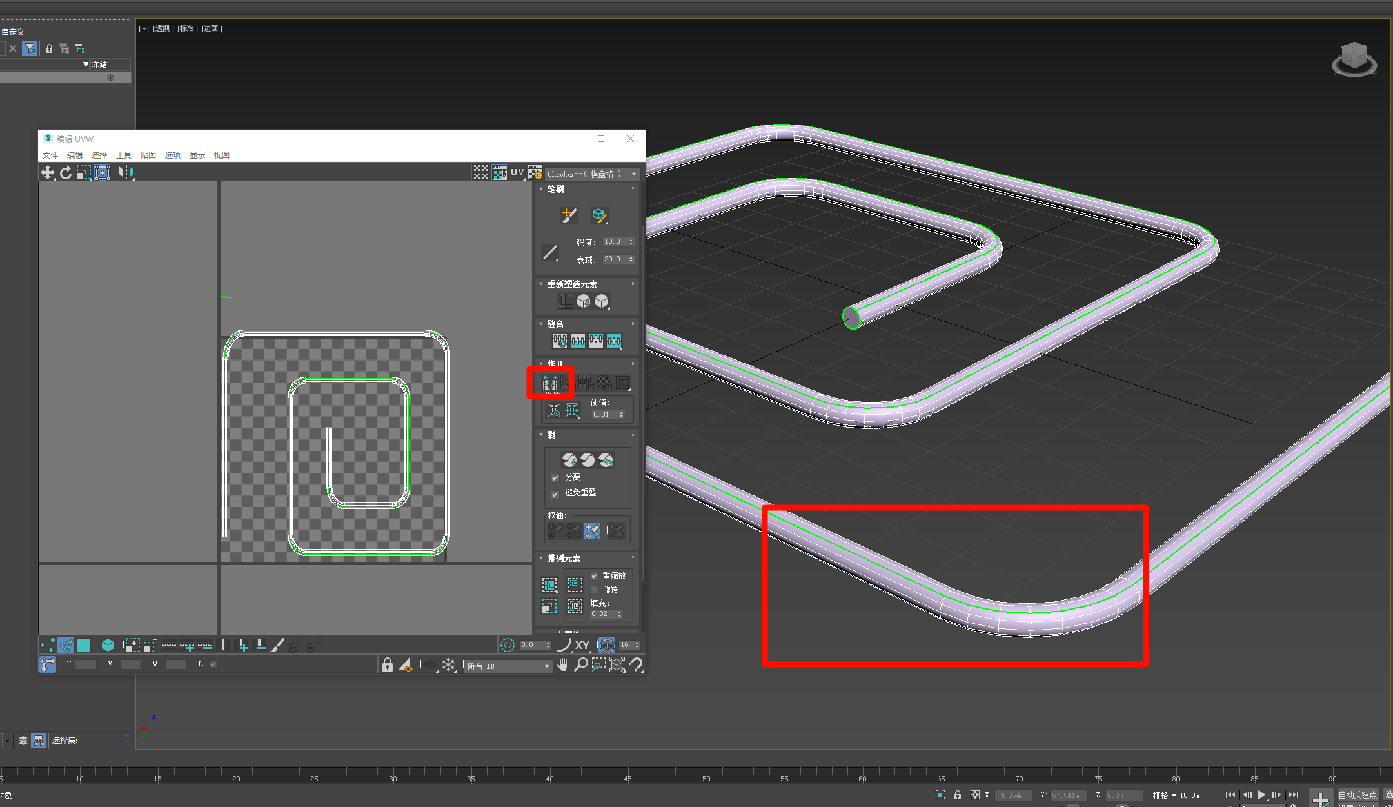Click the 自动关键点 button
This screenshot has height=807, width=1393.
click(x=1358, y=795)
